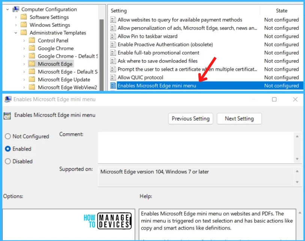Expand the Google Chrome node
The image size is (305, 241).
tap(24, 48)
